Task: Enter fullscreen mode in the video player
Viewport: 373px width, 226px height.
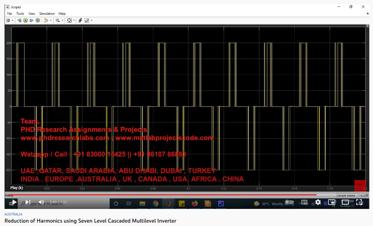Action: 359,202
